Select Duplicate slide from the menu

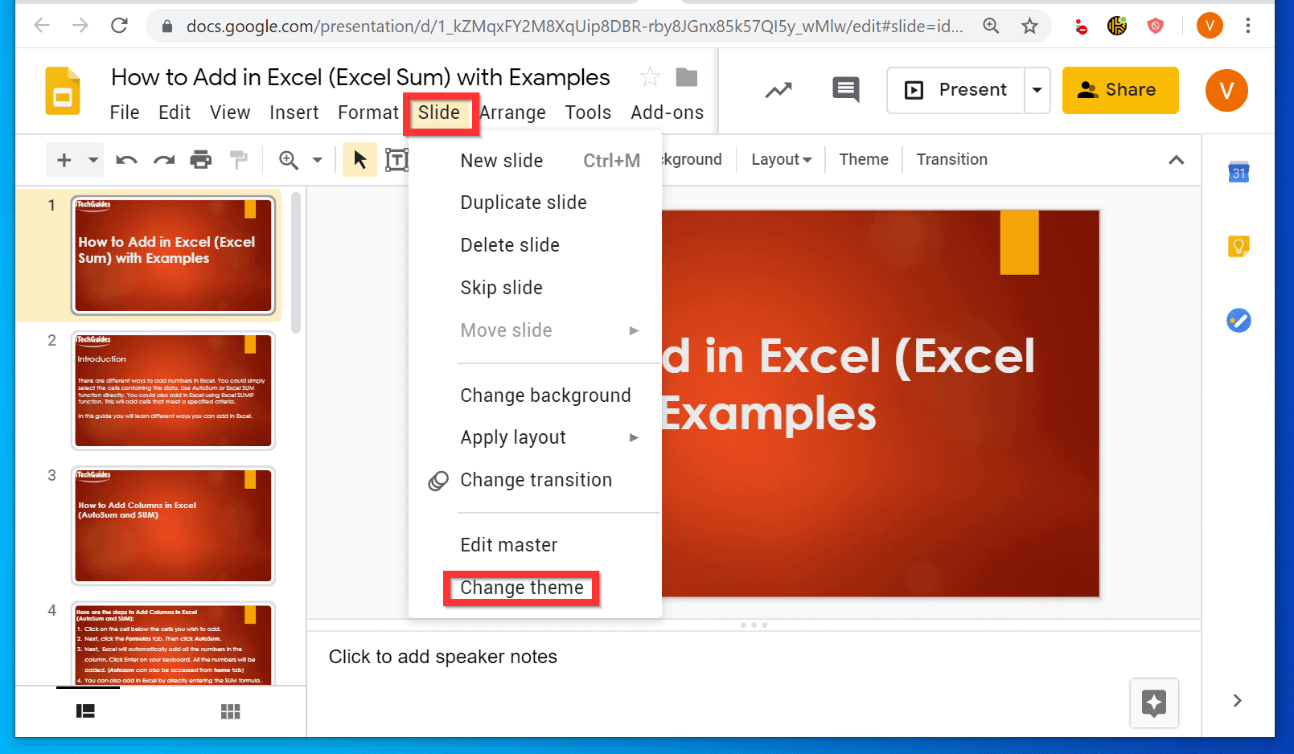click(523, 203)
